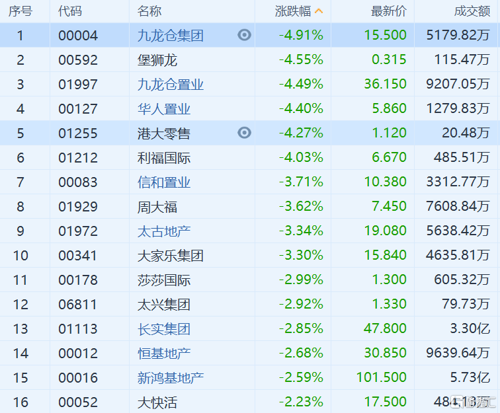This screenshot has height=413, width=500.
Task: Select stock name 大家乐集团
Action: pos(171,256)
